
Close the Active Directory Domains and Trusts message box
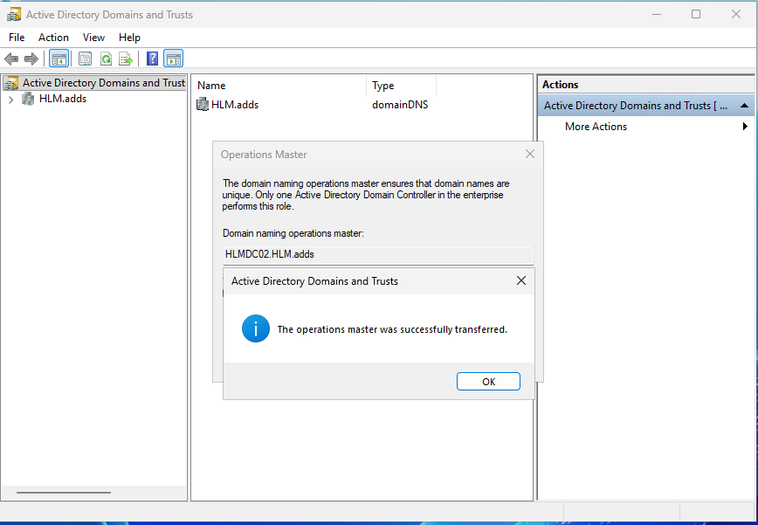(x=521, y=281)
